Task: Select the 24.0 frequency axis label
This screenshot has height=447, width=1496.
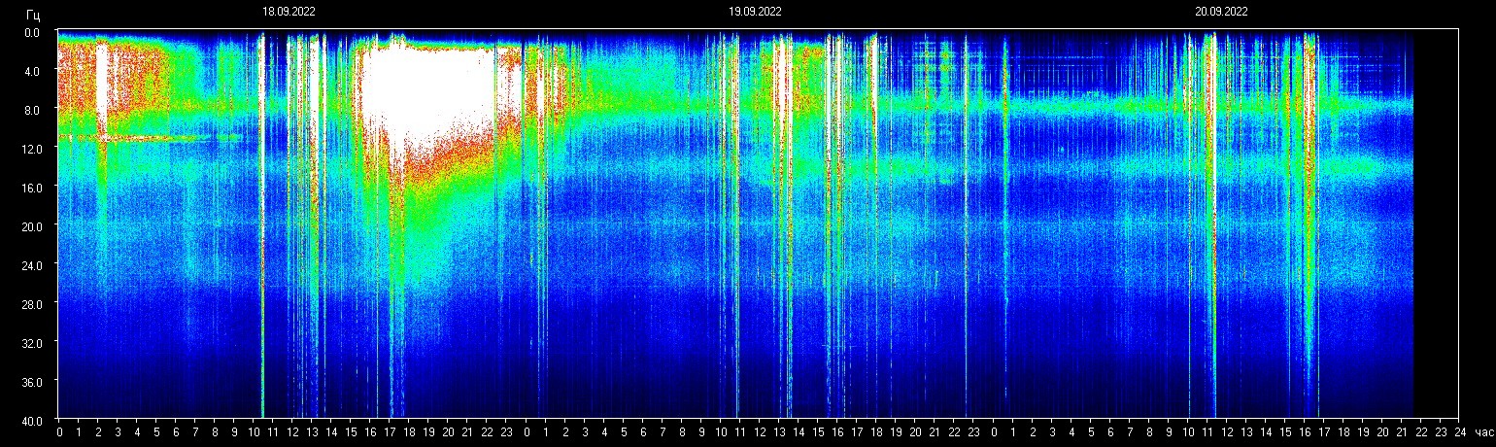Action: click(30, 264)
